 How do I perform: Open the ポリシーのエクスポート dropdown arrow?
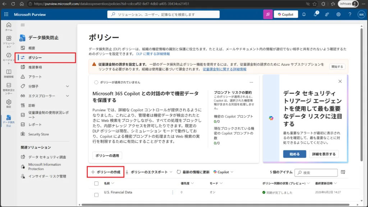(x=171, y=172)
